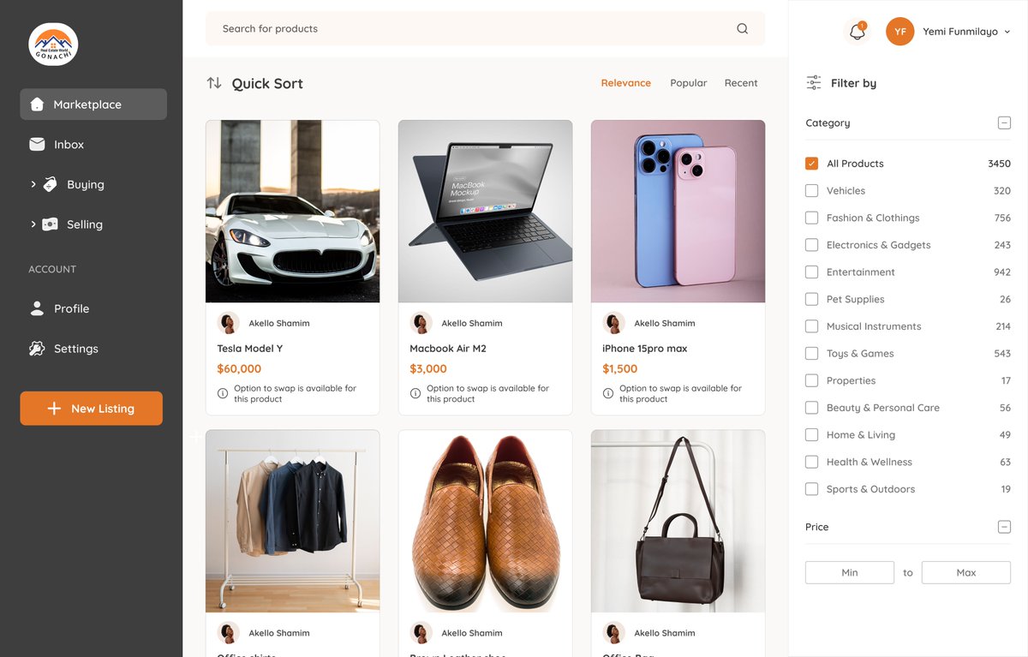Check the Electronics & Gadgets category
The height and width of the screenshot is (657, 1028).
click(812, 245)
